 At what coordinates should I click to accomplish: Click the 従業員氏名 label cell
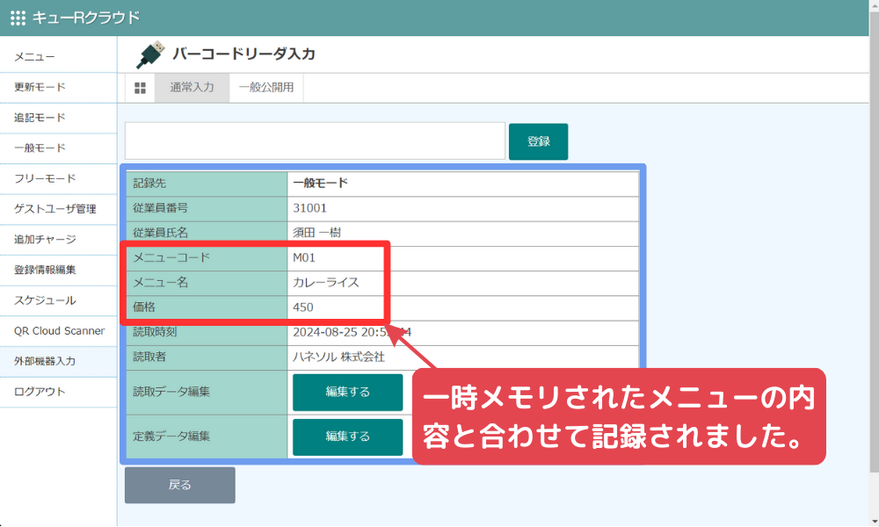[207, 234]
